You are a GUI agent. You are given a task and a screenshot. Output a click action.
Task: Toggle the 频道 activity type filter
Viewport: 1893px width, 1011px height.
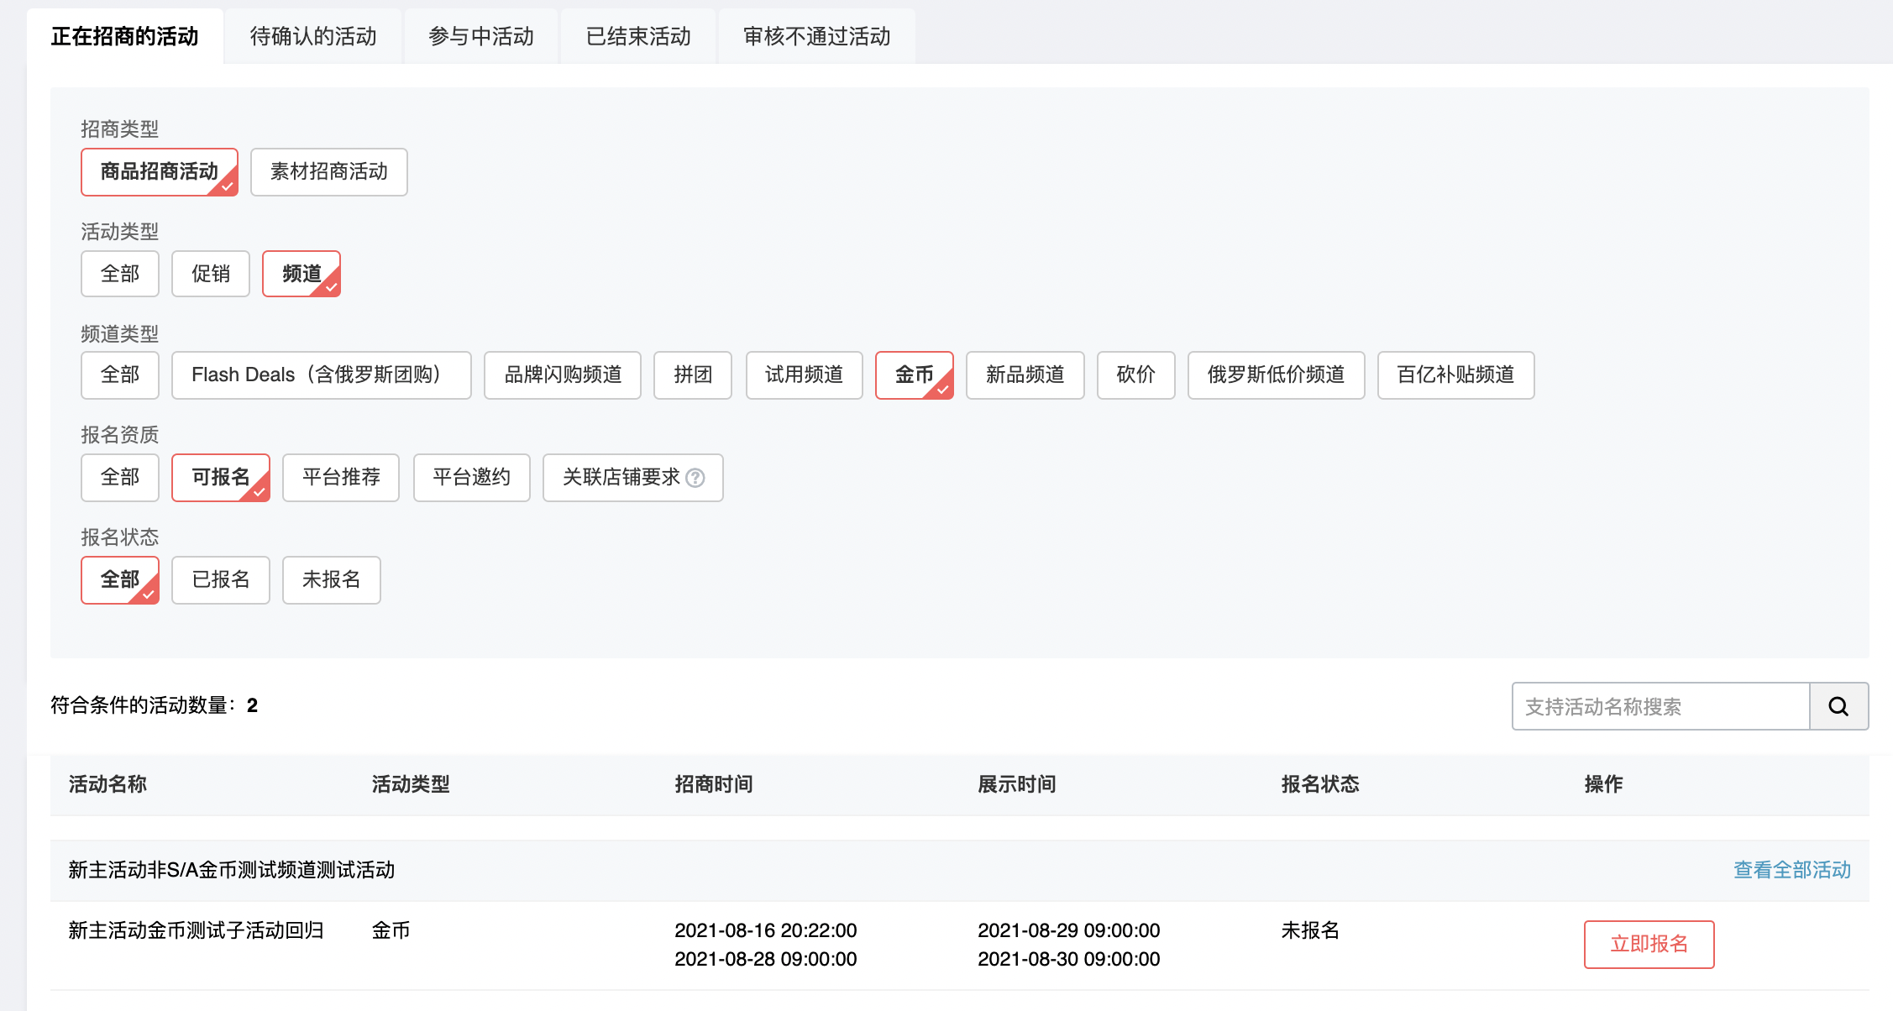(x=302, y=274)
